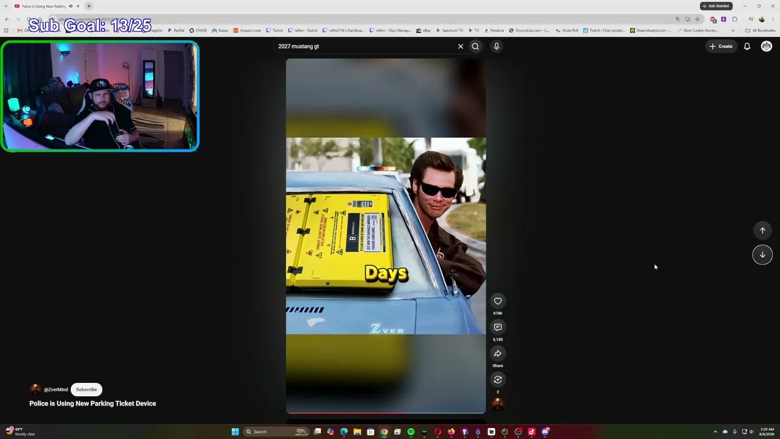
Task: Open the comments on this Short
Action: click(498, 327)
